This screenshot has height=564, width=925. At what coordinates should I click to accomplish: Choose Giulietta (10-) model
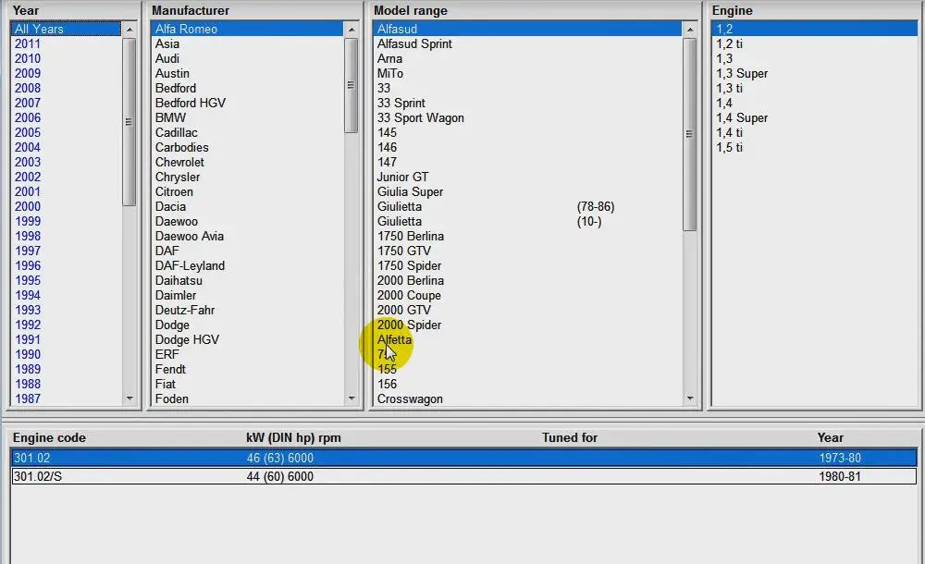pos(489,221)
